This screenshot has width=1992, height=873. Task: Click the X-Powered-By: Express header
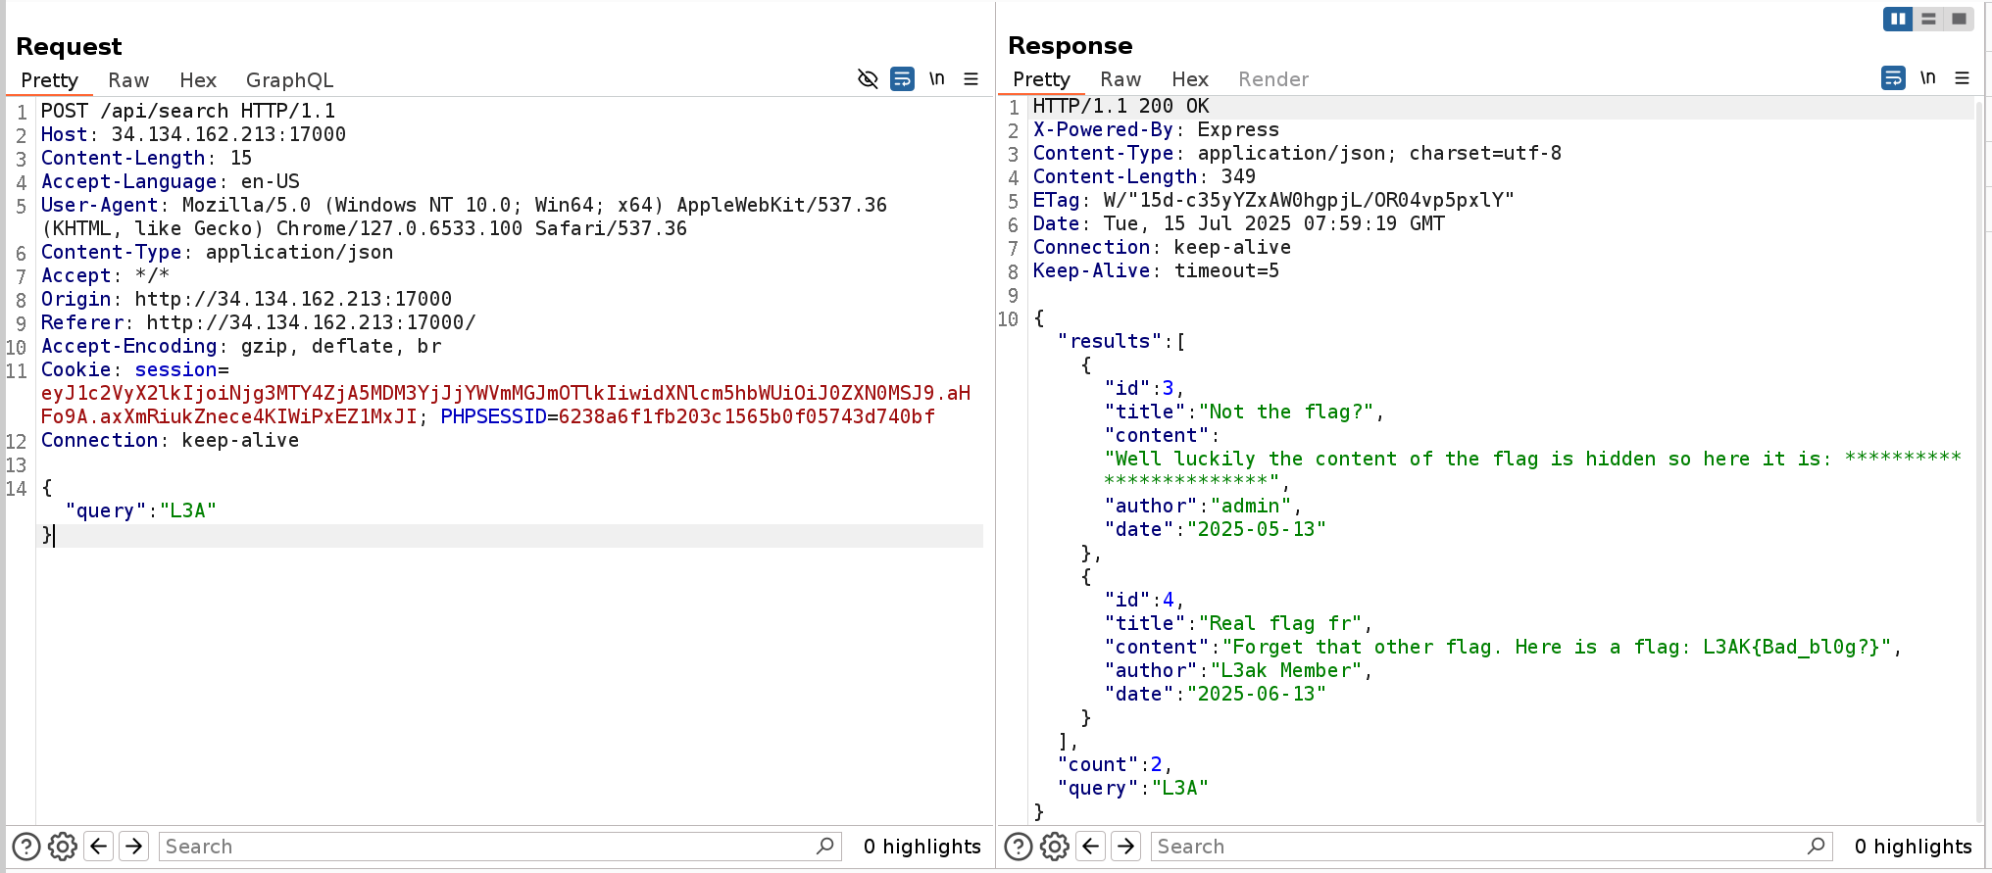1156,129
